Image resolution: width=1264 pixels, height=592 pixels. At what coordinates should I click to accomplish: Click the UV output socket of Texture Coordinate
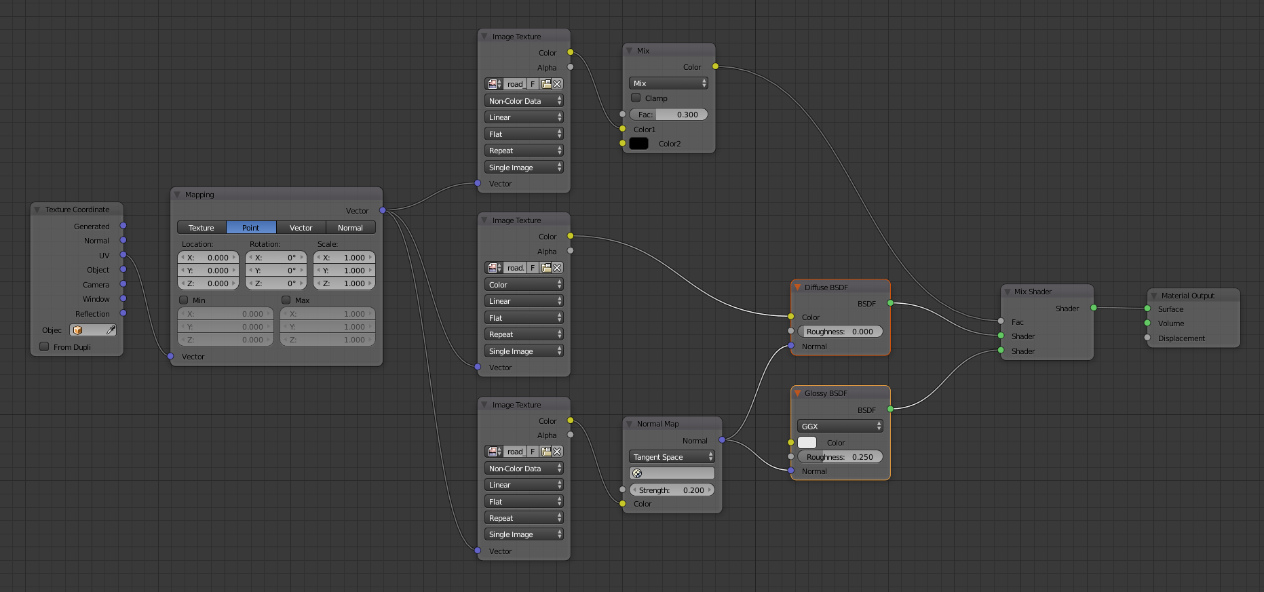[x=123, y=255]
